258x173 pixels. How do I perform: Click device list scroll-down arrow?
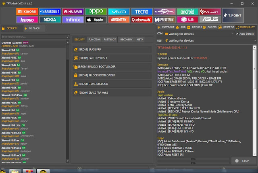(68, 161)
